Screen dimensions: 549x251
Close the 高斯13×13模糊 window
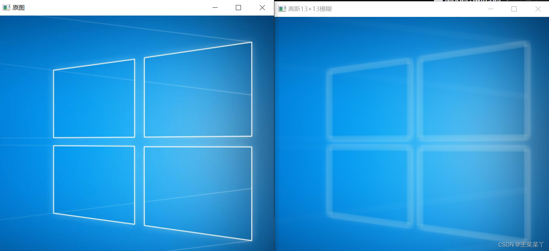pos(538,9)
